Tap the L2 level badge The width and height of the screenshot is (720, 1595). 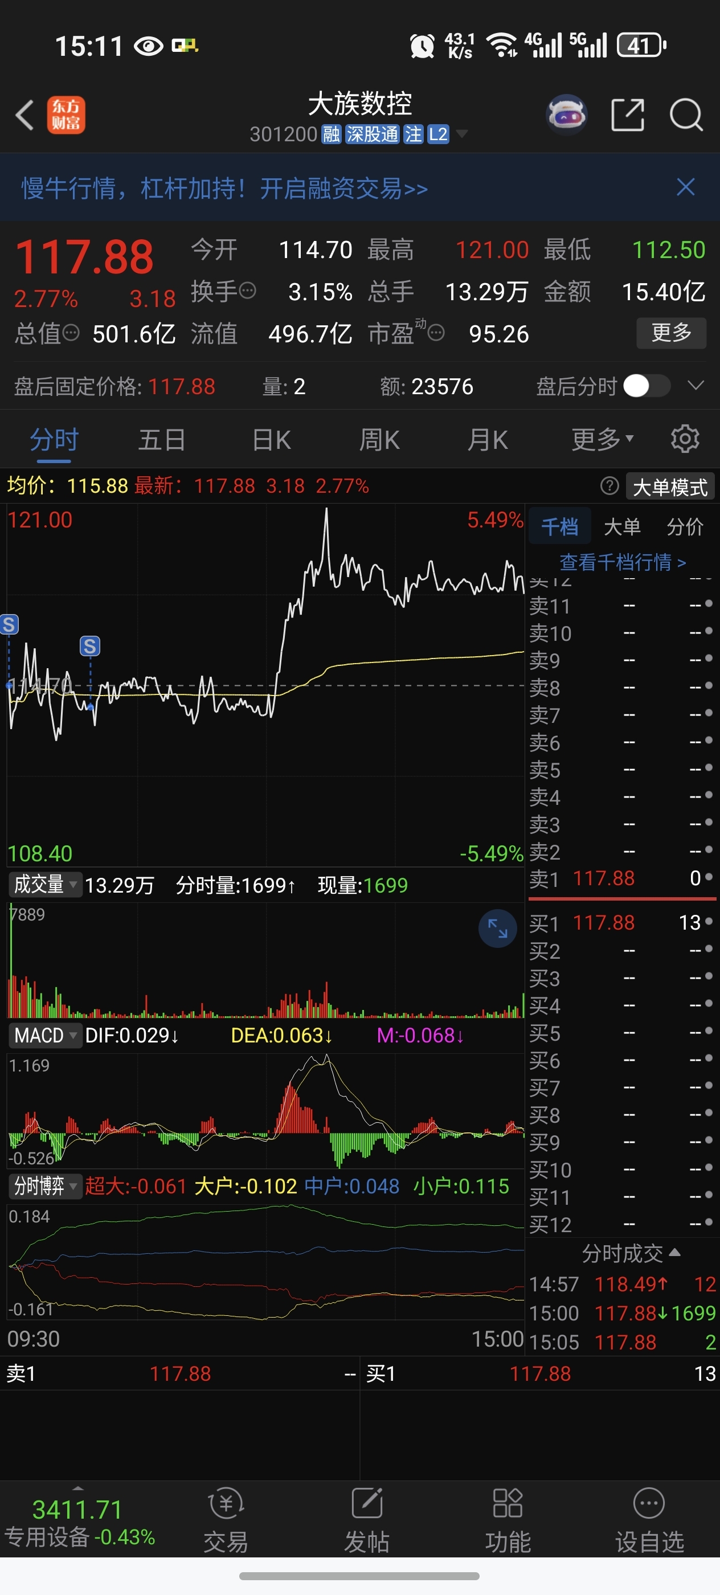click(x=437, y=134)
